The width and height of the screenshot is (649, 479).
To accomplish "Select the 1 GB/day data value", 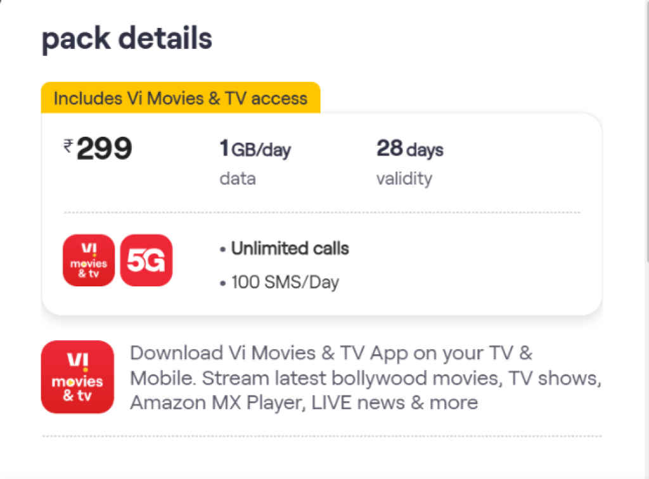I will coord(254,150).
